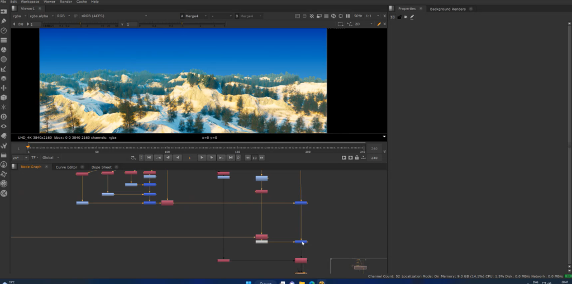Open the Filter nodes toolbar icon

tap(4, 59)
